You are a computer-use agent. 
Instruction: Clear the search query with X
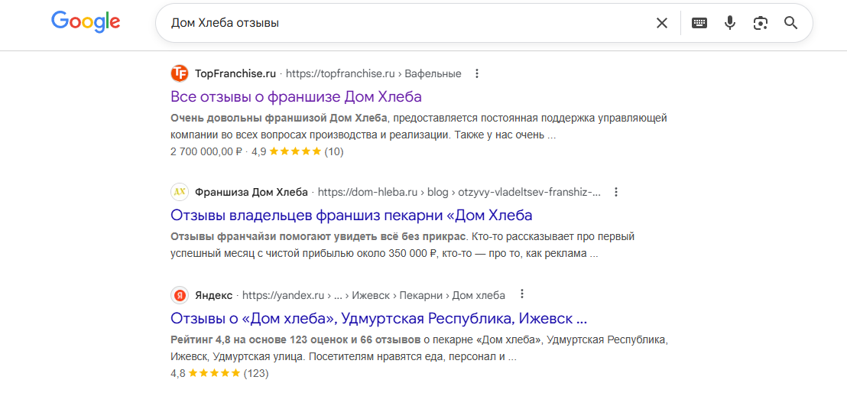(662, 23)
